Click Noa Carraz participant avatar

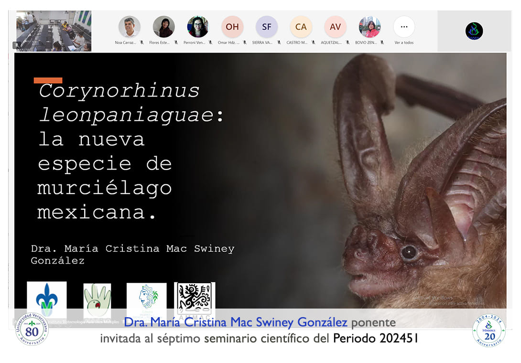click(x=130, y=27)
